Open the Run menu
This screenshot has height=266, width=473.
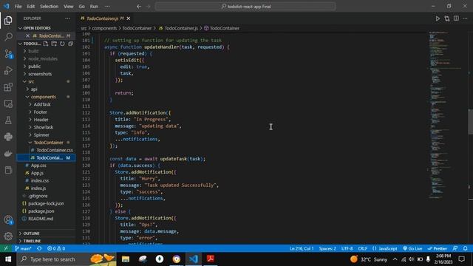[x=94, y=7]
